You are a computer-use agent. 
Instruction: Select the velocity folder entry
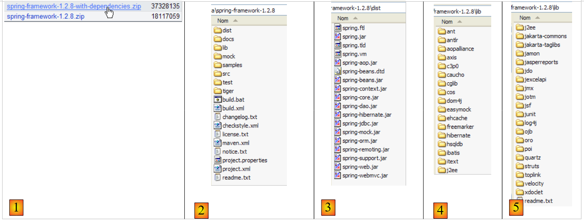click(534, 183)
